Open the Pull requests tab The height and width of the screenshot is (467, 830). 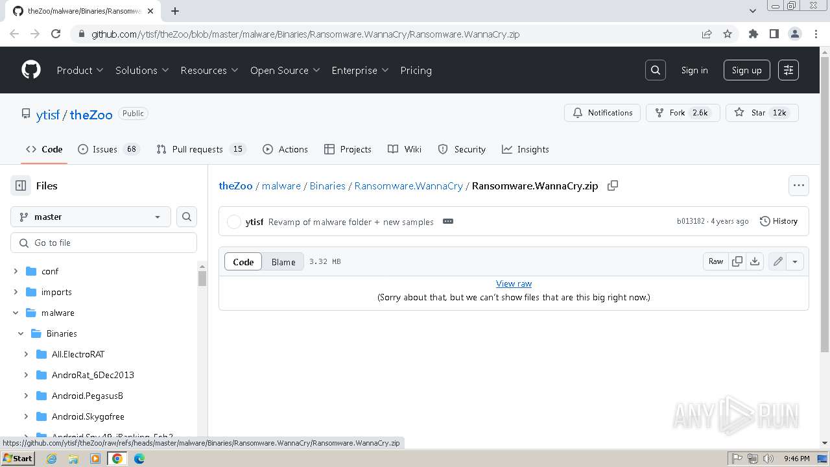tap(201, 149)
